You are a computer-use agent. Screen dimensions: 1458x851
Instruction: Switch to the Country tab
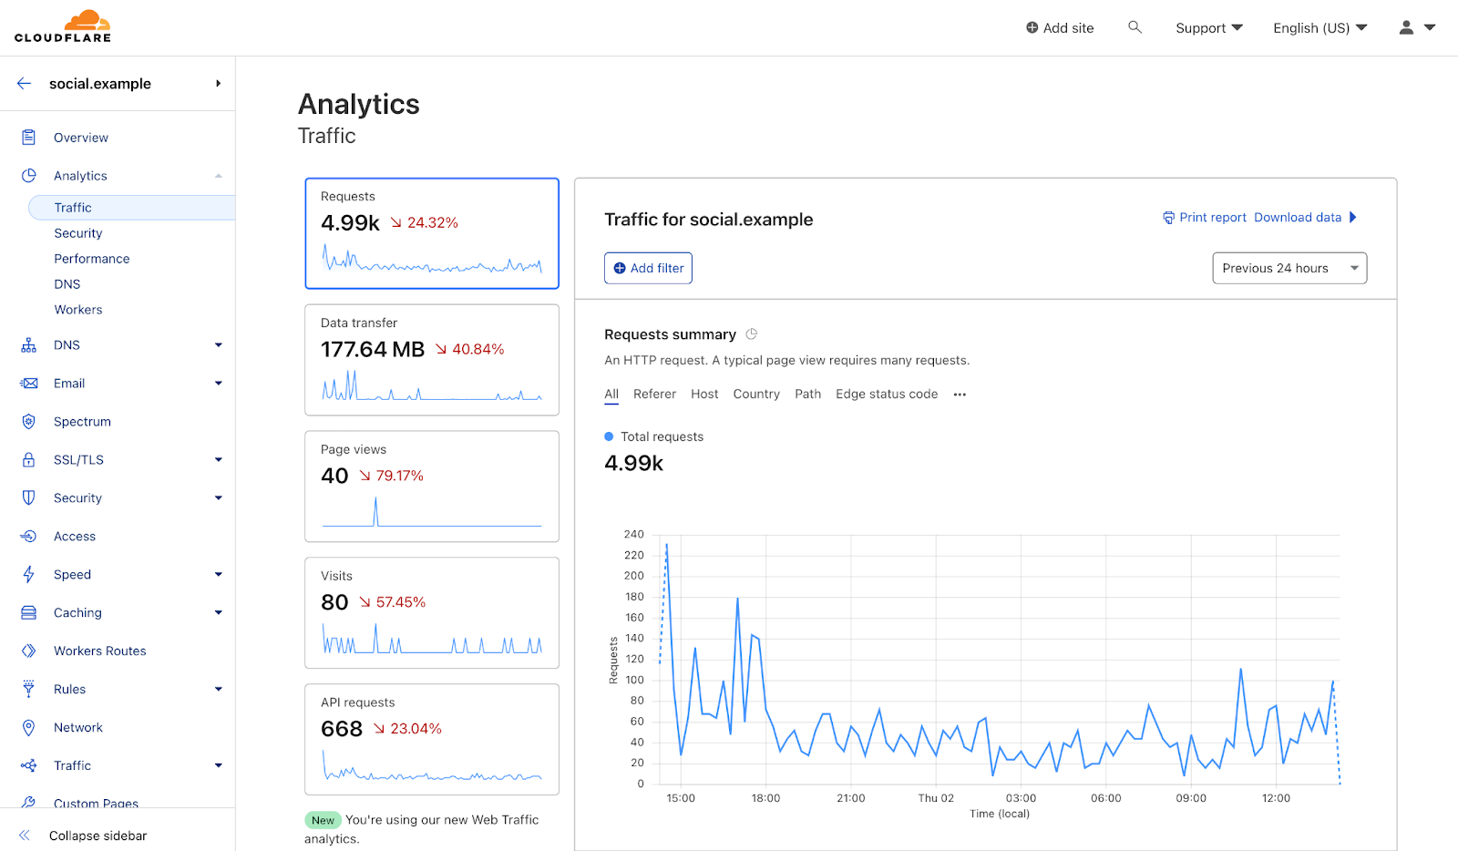(x=756, y=395)
